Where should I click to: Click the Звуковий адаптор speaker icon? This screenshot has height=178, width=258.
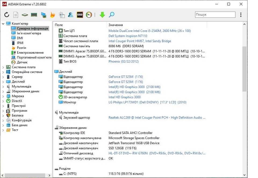61,118
